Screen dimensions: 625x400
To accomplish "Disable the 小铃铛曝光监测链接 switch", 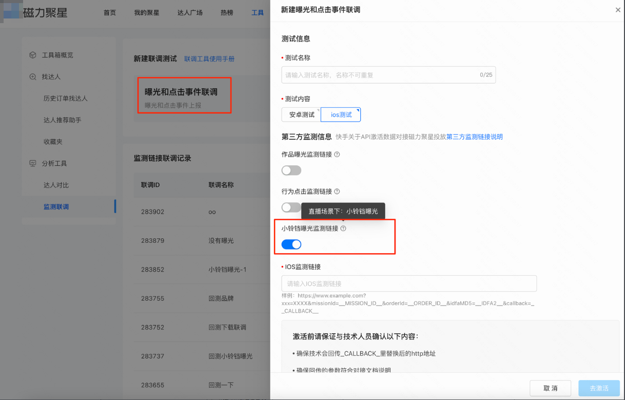I will (x=291, y=244).
